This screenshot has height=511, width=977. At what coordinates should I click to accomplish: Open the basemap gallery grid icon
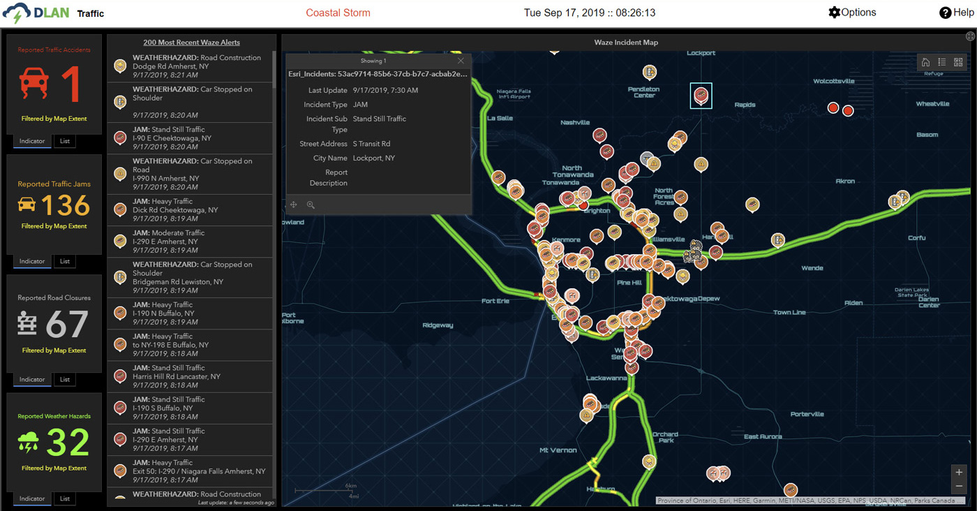click(958, 62)
